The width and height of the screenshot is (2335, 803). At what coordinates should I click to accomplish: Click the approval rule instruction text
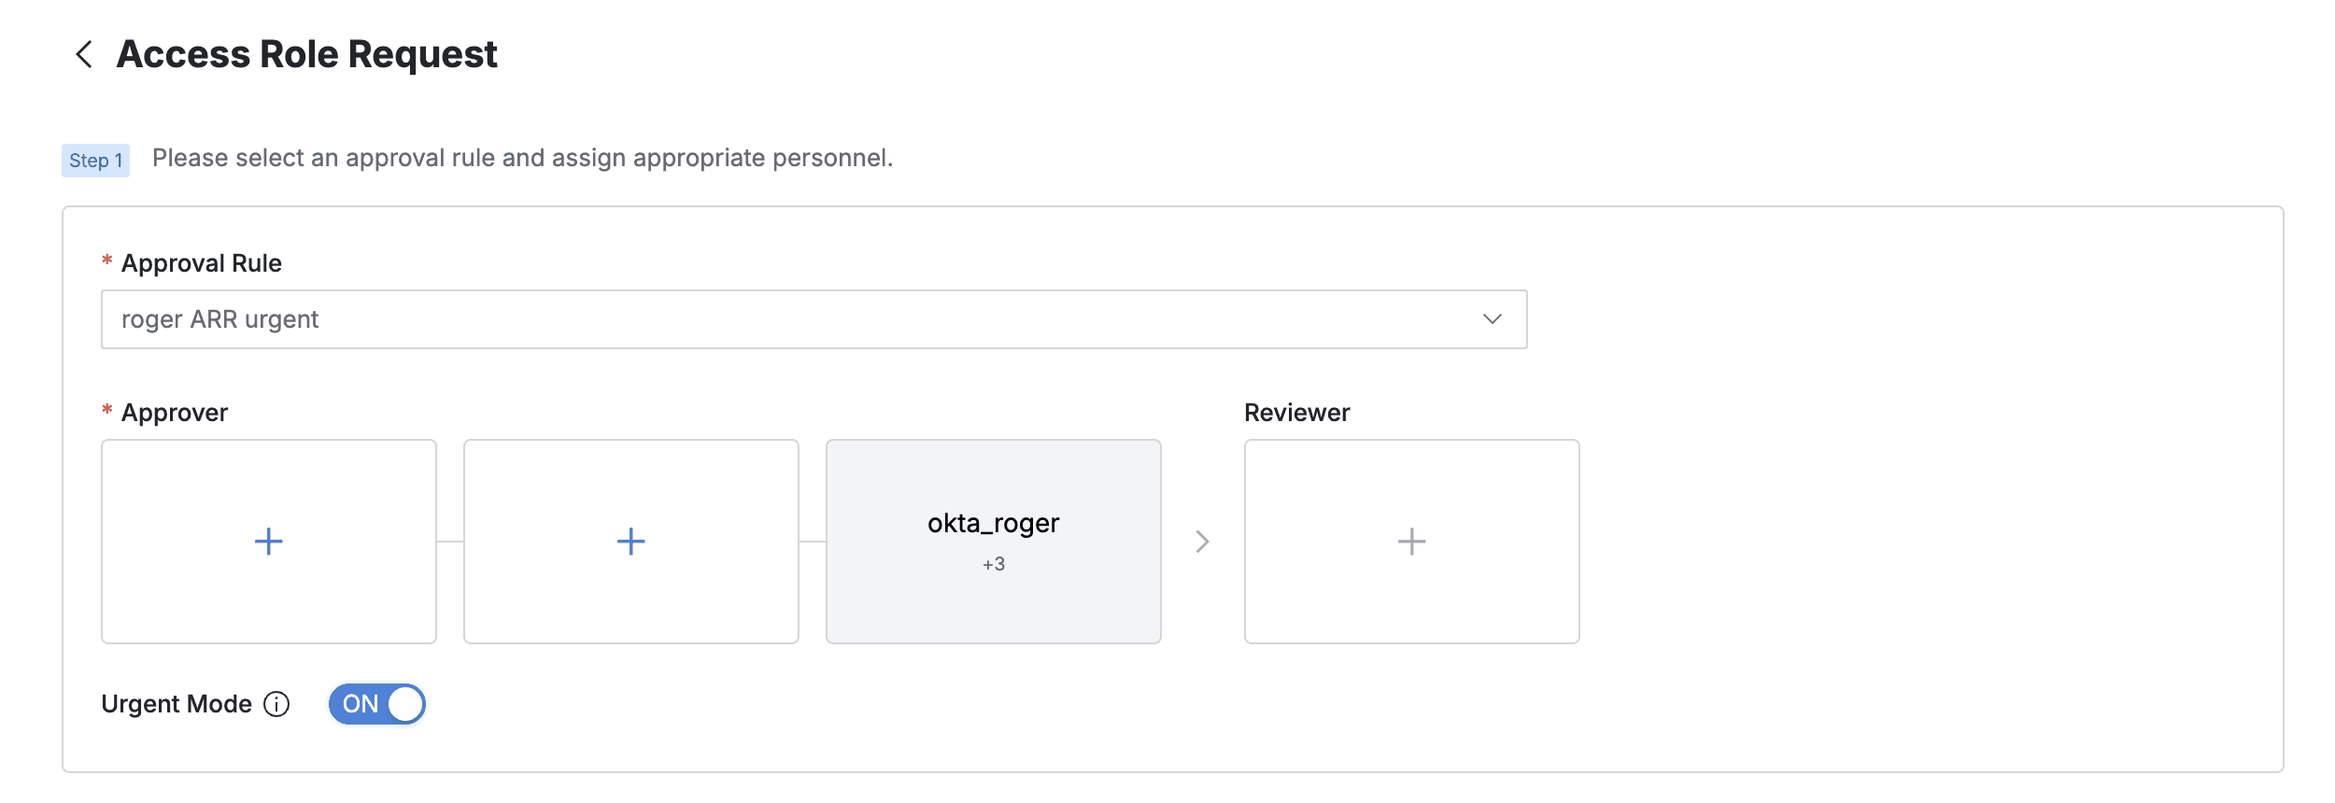pyautogui.click(x=522, y=158)
